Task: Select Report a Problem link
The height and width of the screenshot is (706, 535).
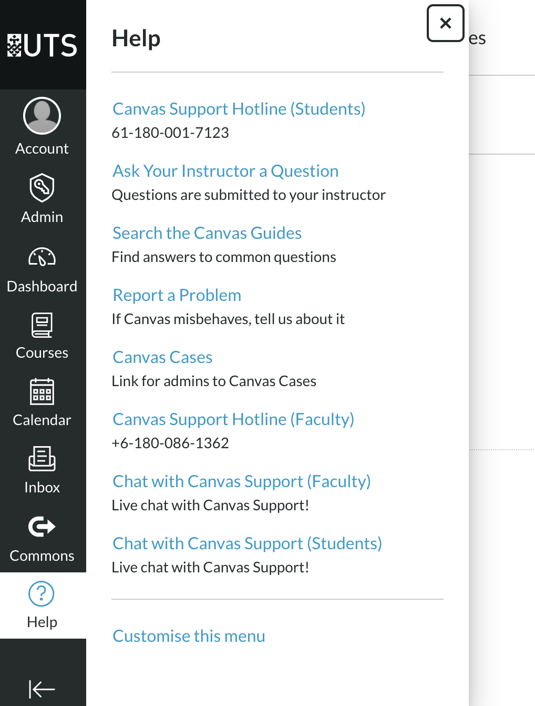Action: point(177,295)
